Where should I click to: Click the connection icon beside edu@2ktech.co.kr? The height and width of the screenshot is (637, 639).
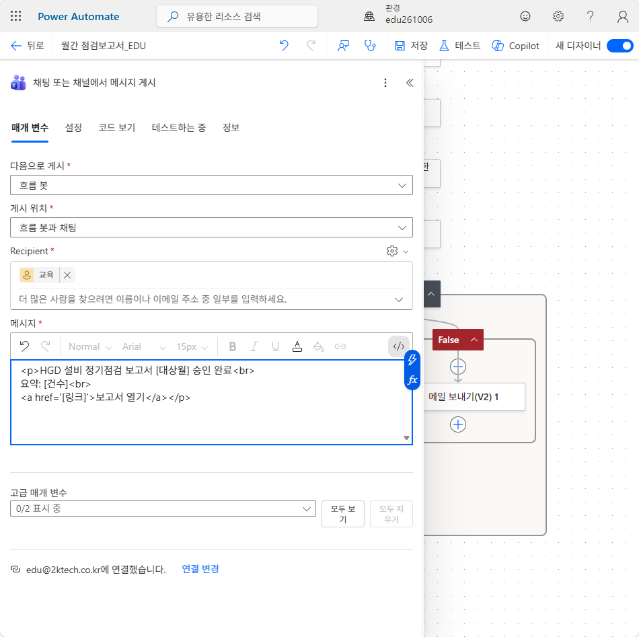pos(15,569)
